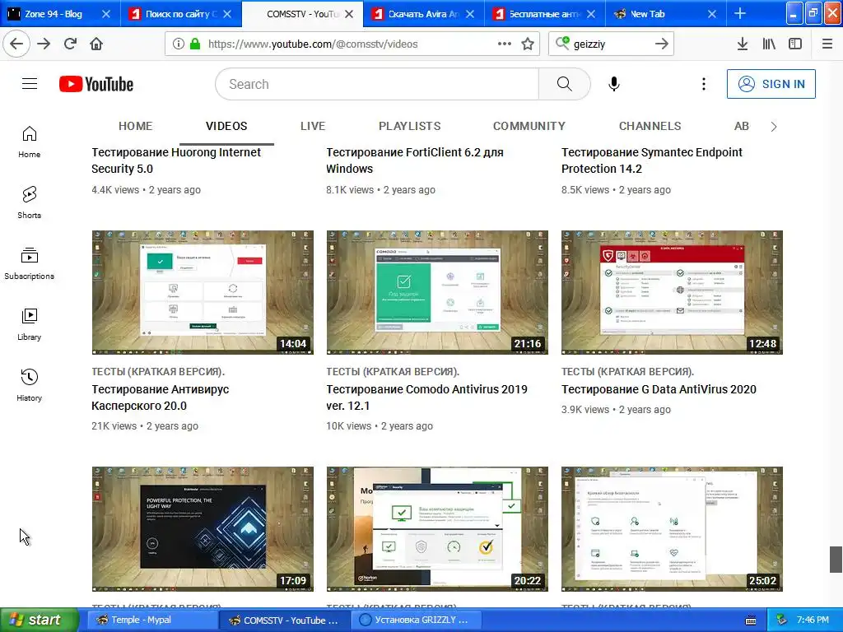Screen dimensions: 843x632
Task: Open page actions three-dot menu in address bar
Action: coord(505,44)
